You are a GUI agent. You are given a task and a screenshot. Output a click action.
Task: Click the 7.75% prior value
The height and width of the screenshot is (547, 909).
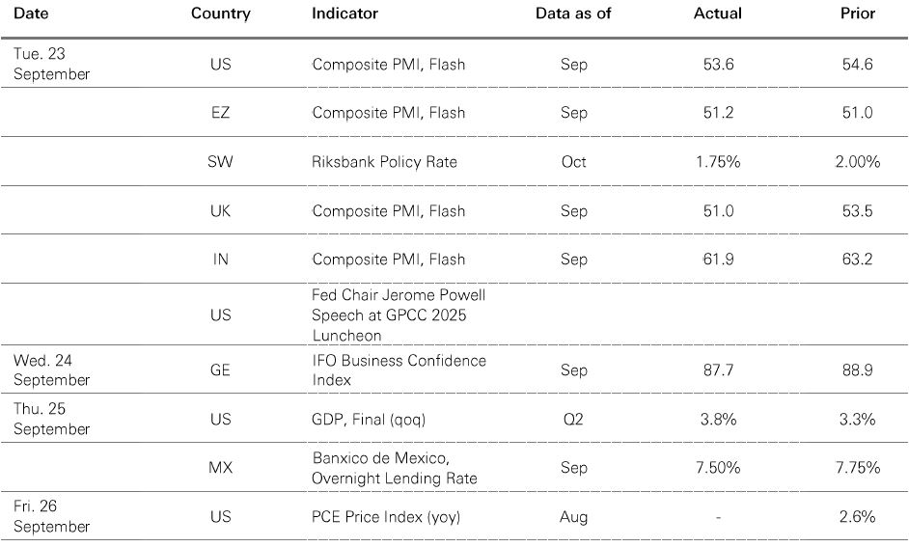858,467
